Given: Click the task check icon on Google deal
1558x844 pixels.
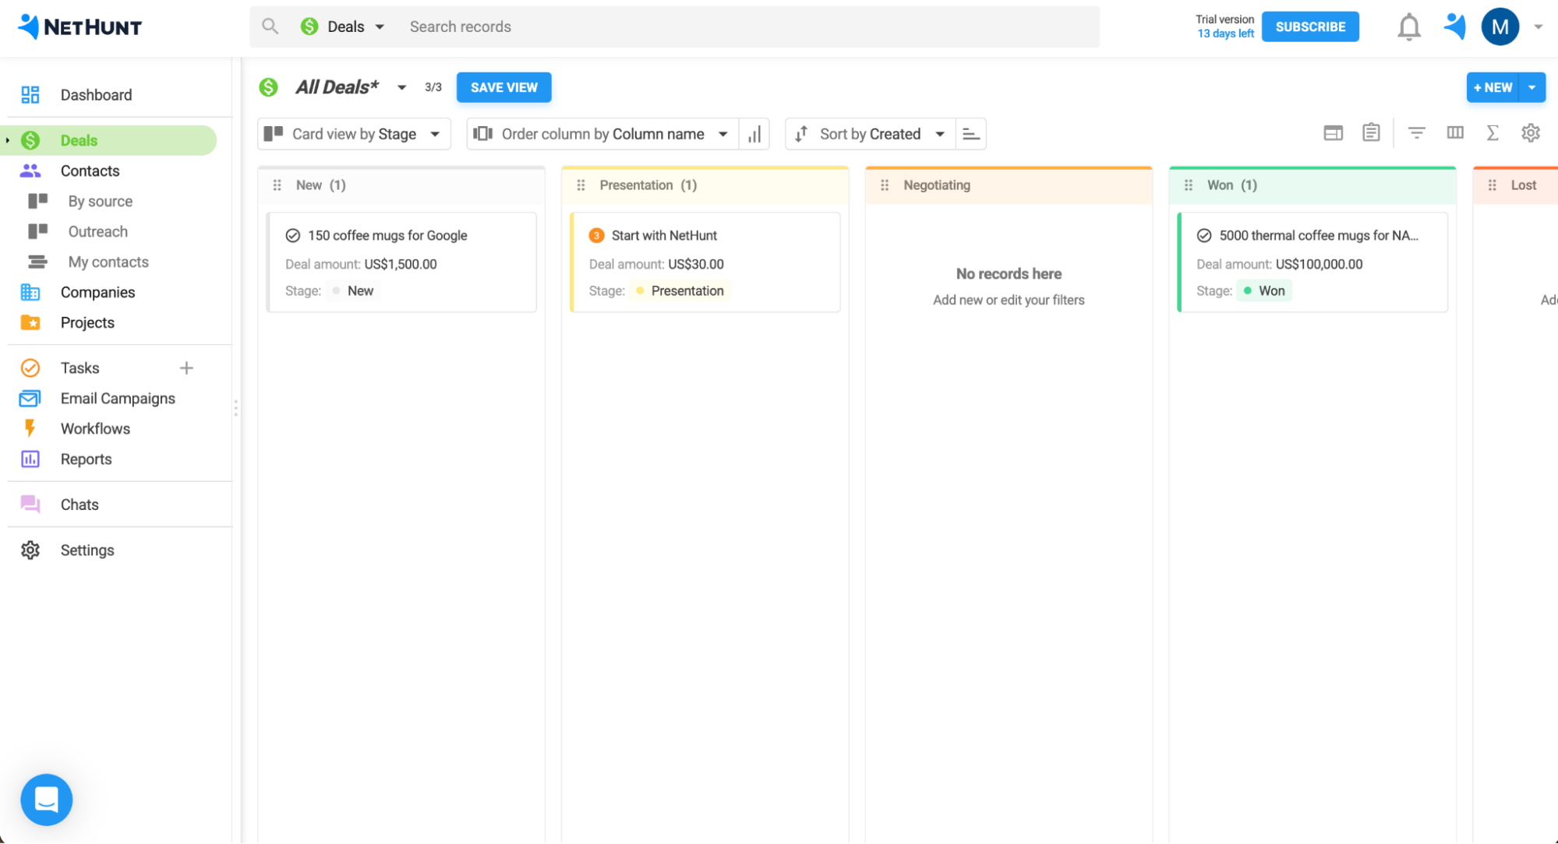Looking at the screenshot, I should pyautogui.click(x=293, y=235).
